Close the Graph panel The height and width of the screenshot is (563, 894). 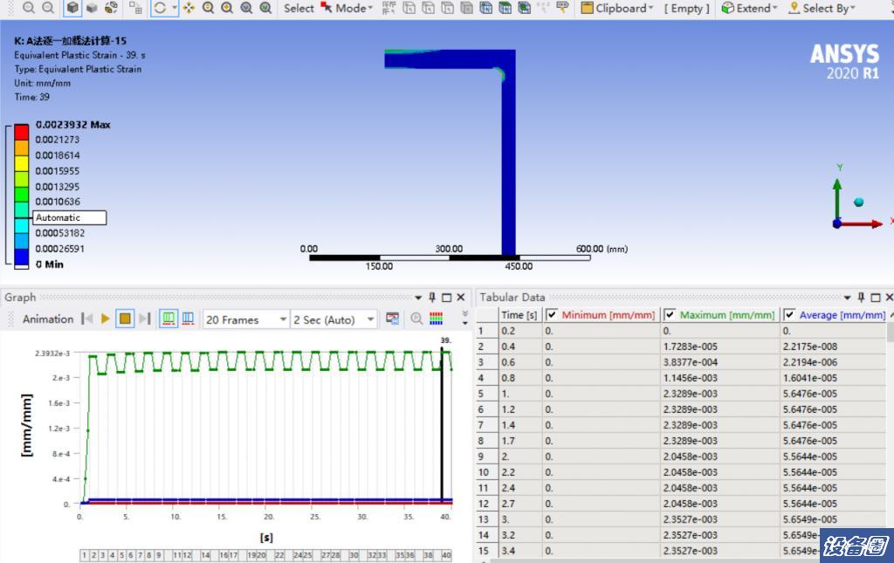461,298
